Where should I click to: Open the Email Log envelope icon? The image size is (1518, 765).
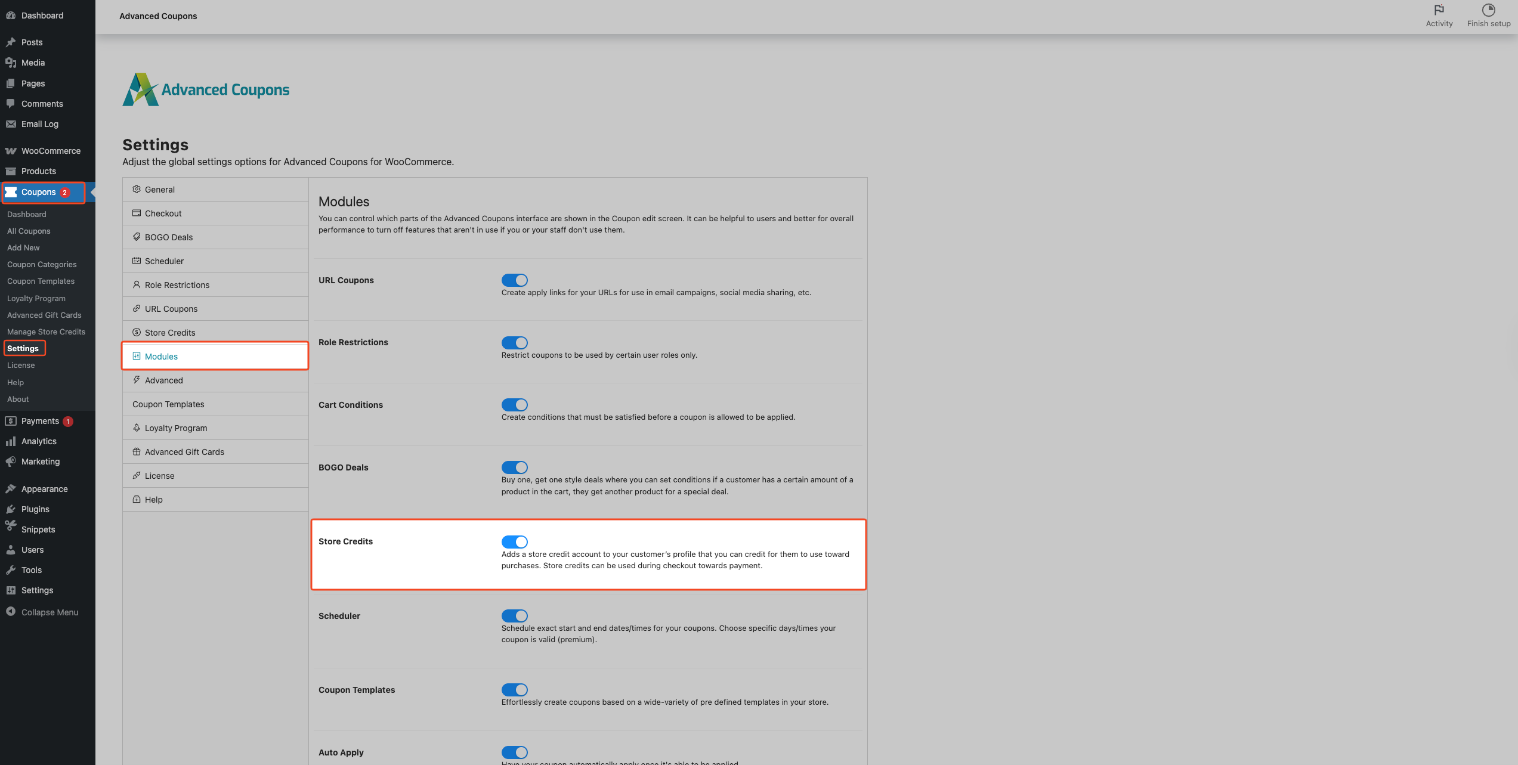11,124
